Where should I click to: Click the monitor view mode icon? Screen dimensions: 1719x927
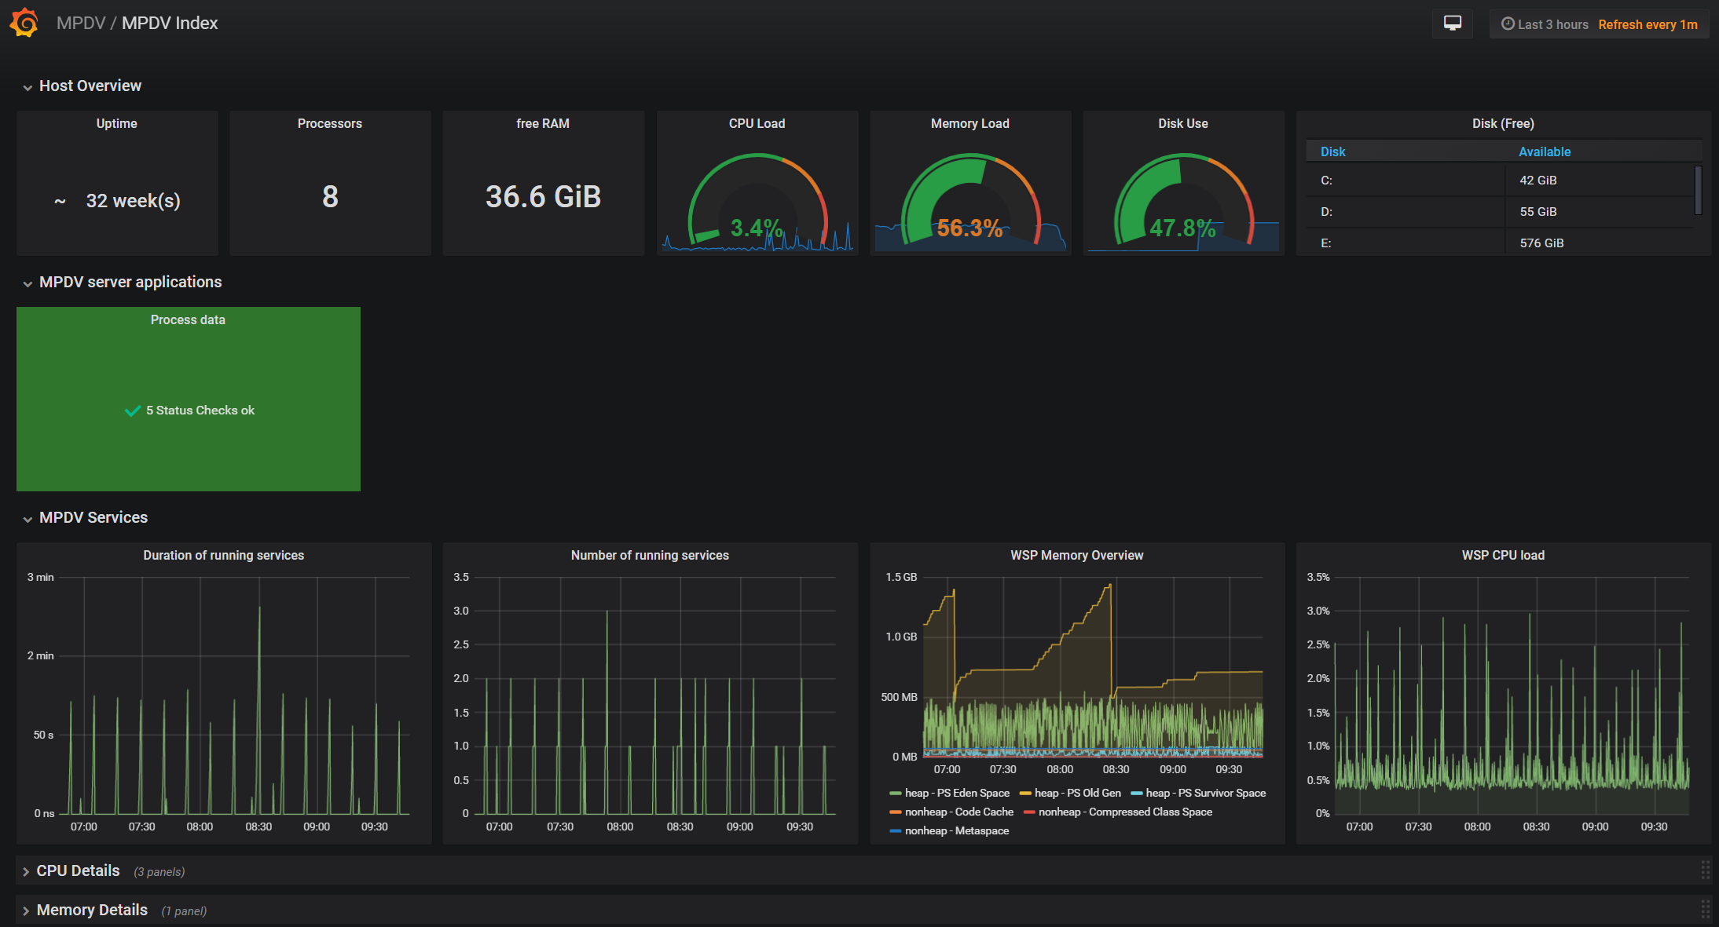point(1452,24)
